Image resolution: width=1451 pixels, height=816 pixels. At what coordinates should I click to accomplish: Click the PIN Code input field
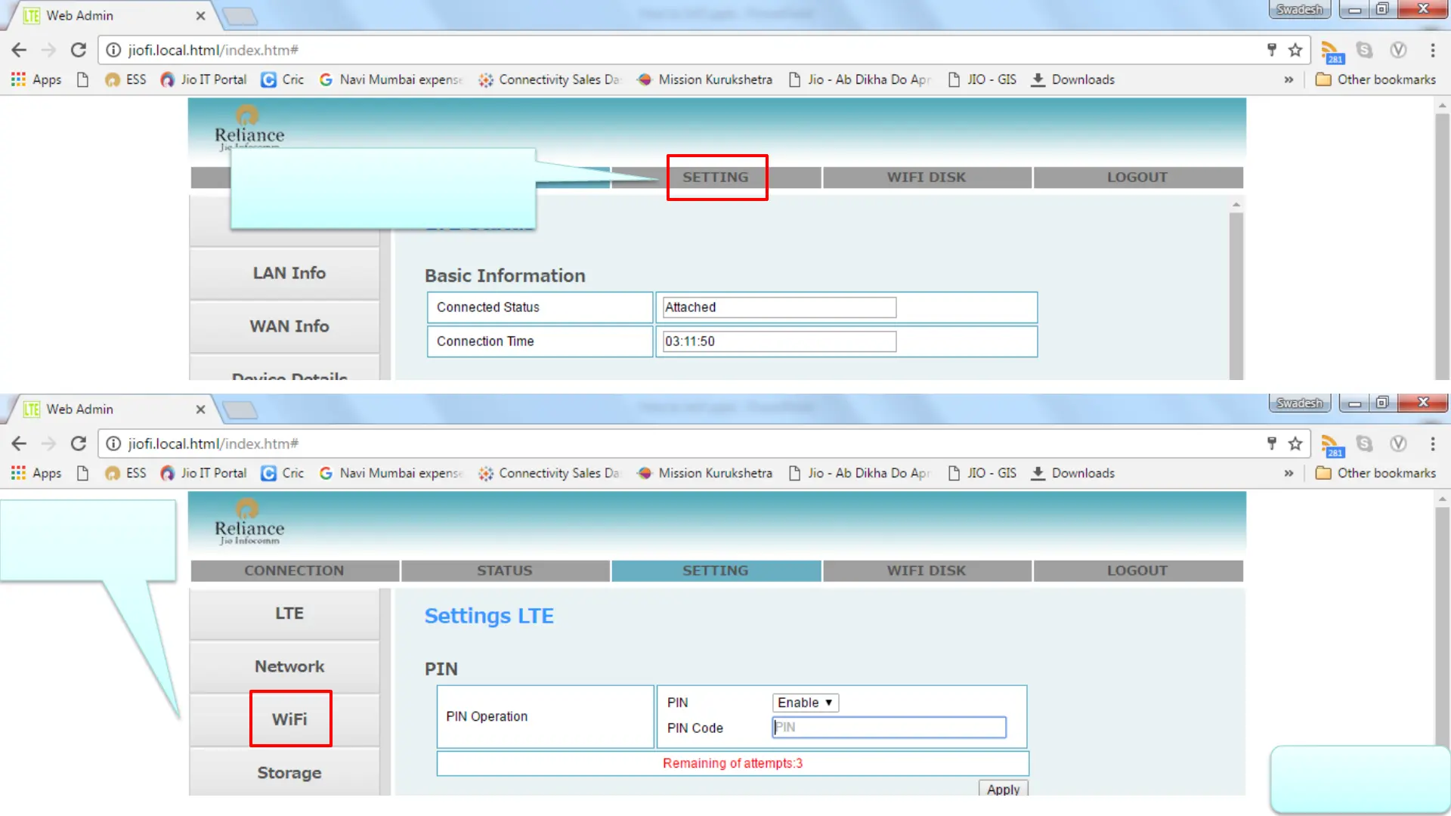click(x=889, y=727)
